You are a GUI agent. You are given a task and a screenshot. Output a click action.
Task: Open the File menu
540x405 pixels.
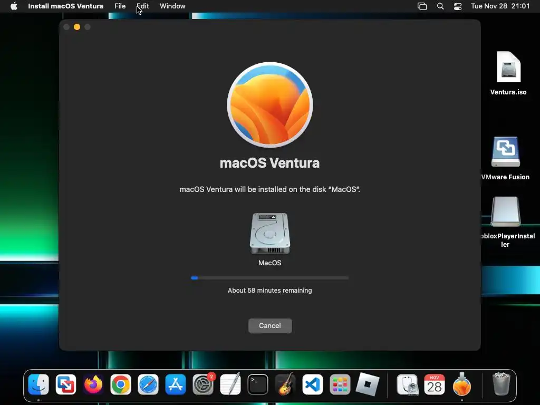click(120, 6)
